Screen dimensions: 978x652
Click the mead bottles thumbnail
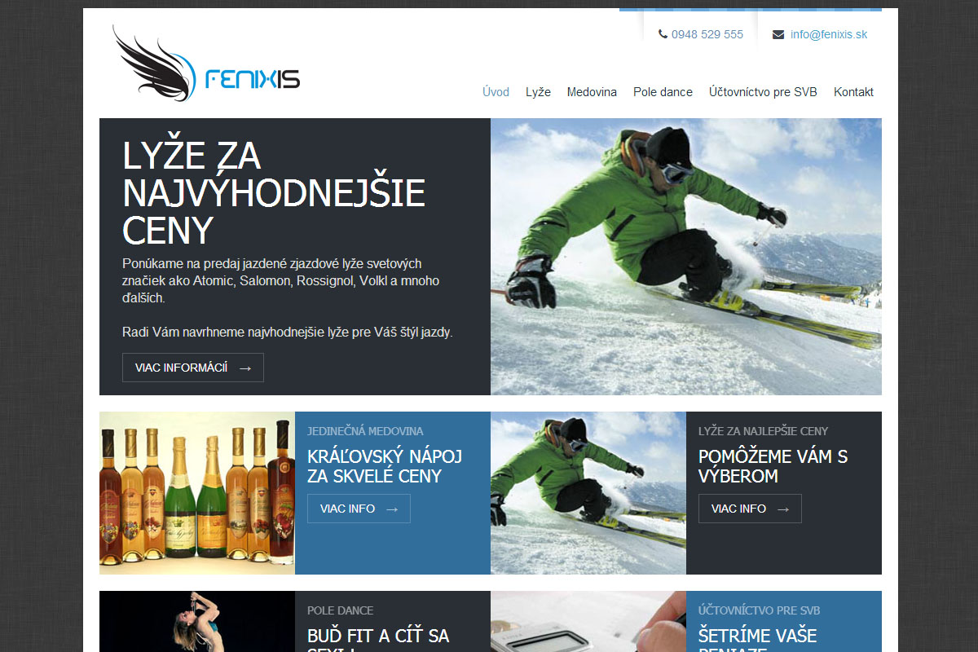(x=197, y=493)
